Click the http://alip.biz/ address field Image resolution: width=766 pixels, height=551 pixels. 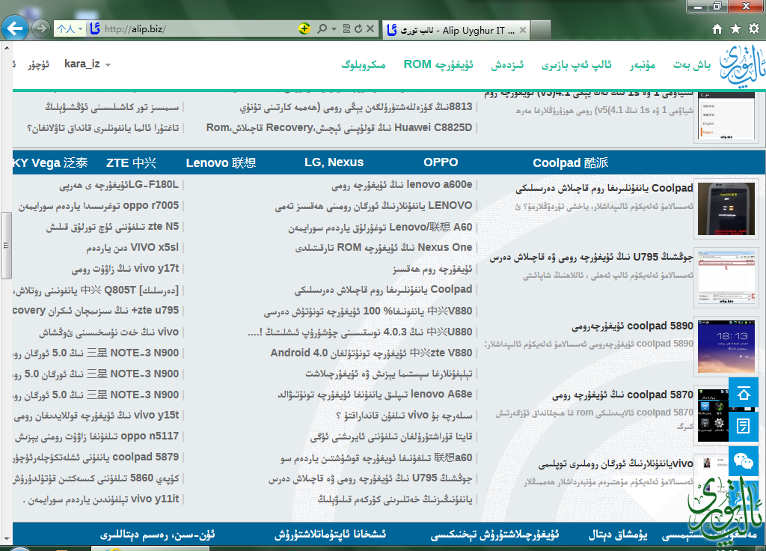(x=194, y=29)
